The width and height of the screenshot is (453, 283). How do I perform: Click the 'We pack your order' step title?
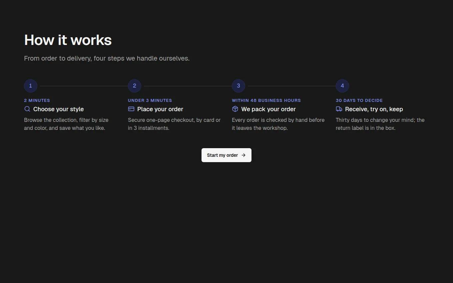point(268,109)
